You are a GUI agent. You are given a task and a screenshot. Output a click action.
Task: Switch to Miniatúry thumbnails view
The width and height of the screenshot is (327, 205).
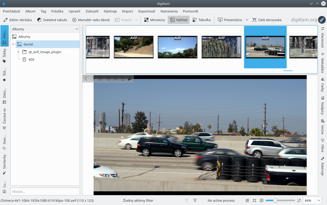click(x=154, y=20)
